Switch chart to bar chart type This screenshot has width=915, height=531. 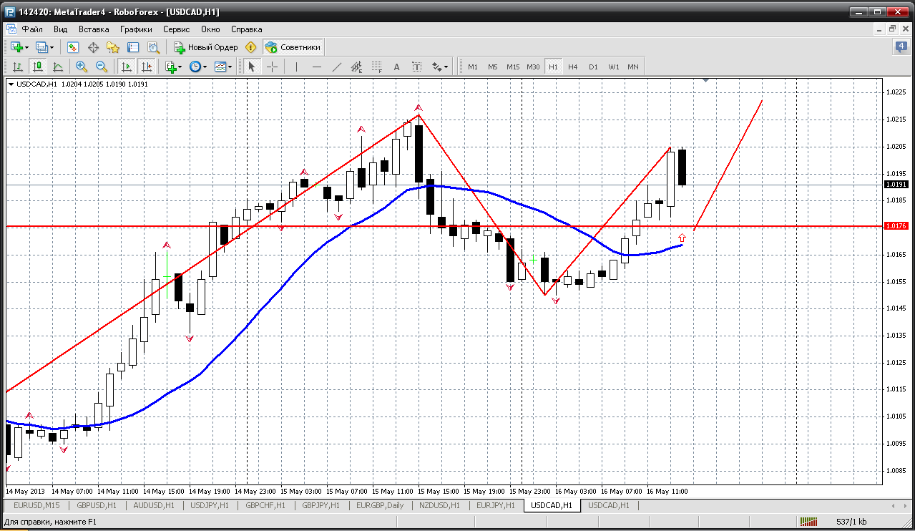click(18, 67)
